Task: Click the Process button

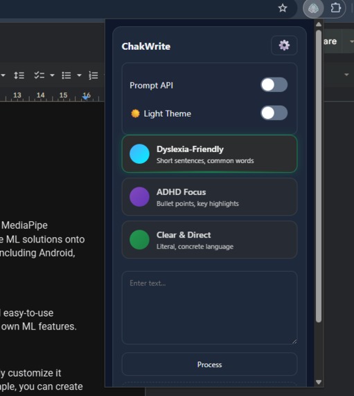Action: [x=209, y=364]
